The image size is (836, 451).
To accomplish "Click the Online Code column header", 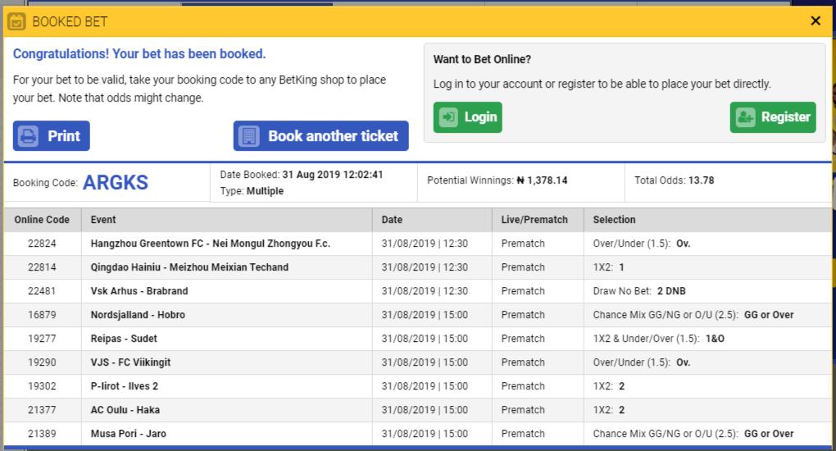I will [42, 220].
